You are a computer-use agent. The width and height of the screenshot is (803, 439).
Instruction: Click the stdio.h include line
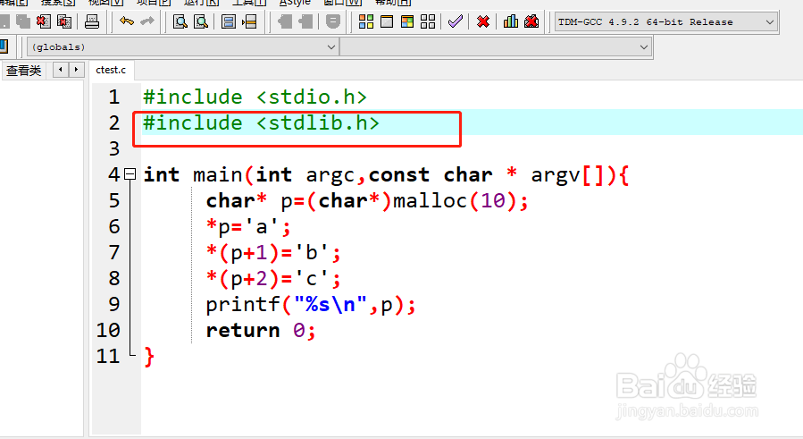click(255, 97)
